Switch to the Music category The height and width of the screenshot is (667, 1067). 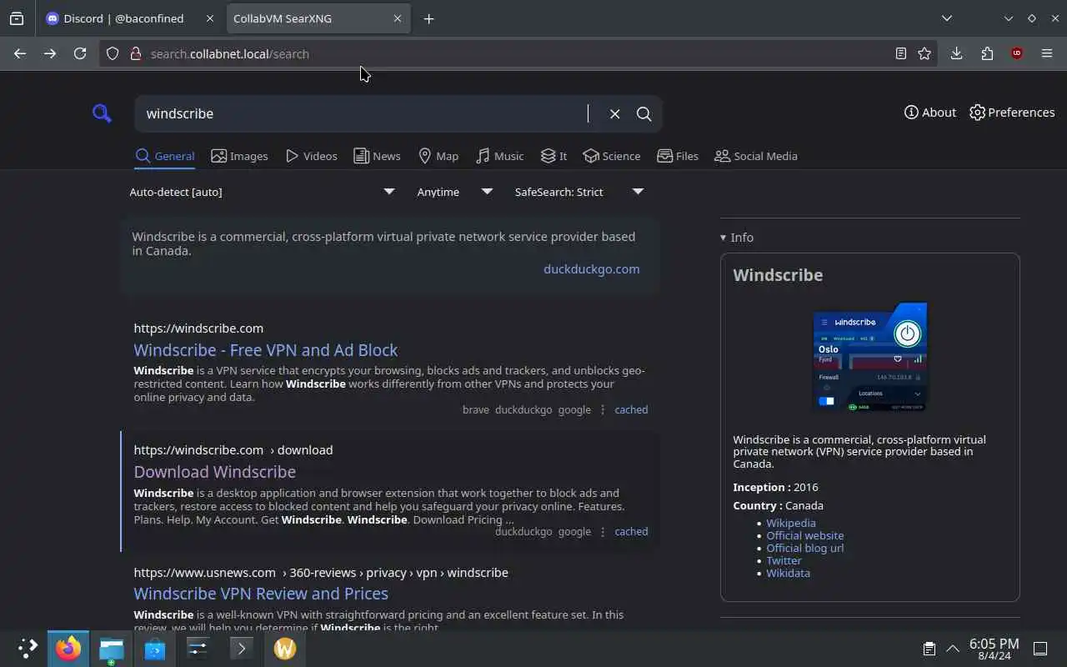click(x=499, y=156)
